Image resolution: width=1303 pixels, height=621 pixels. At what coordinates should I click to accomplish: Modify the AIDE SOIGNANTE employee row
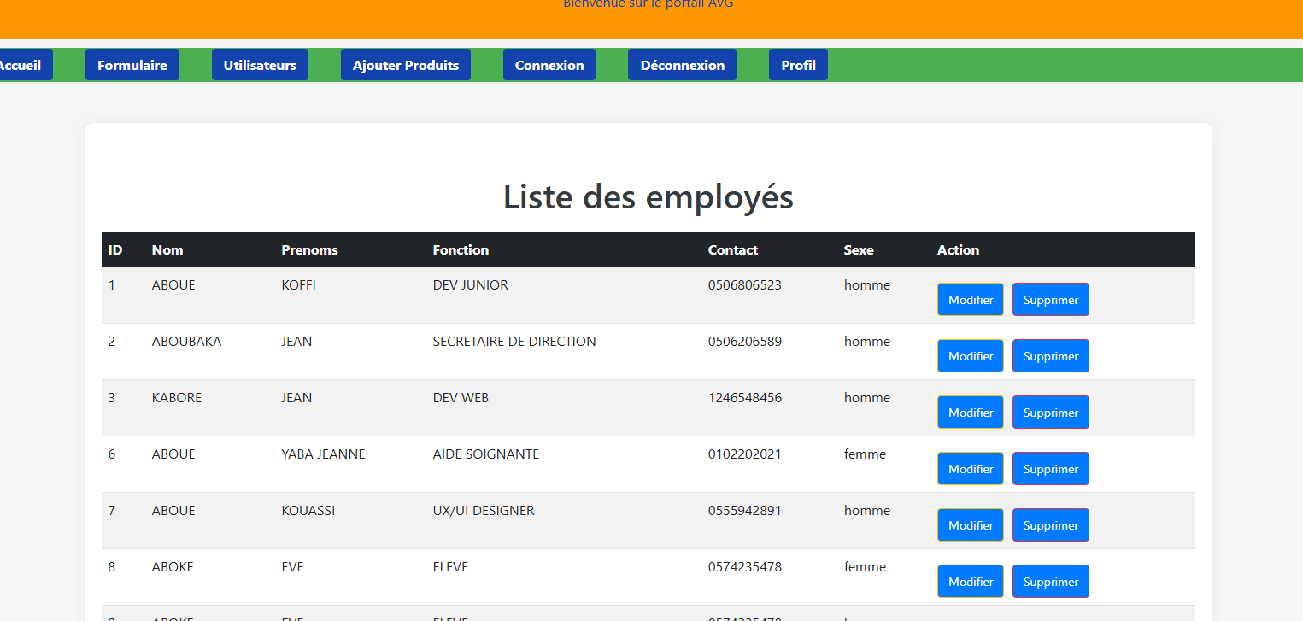tap(971, 469)
